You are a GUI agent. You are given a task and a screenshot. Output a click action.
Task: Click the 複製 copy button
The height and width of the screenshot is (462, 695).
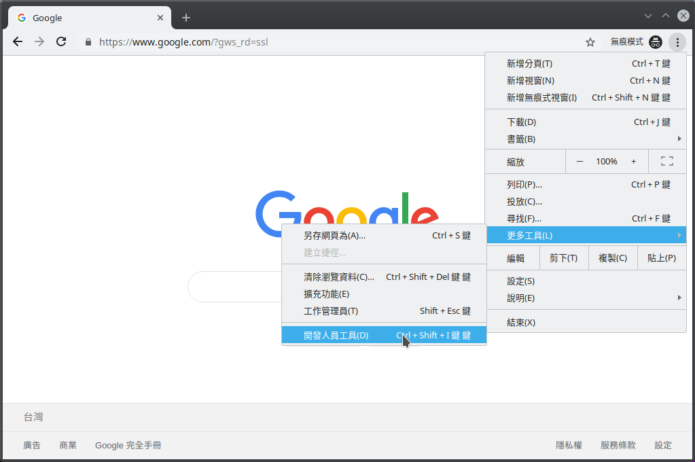click(612, 258)
